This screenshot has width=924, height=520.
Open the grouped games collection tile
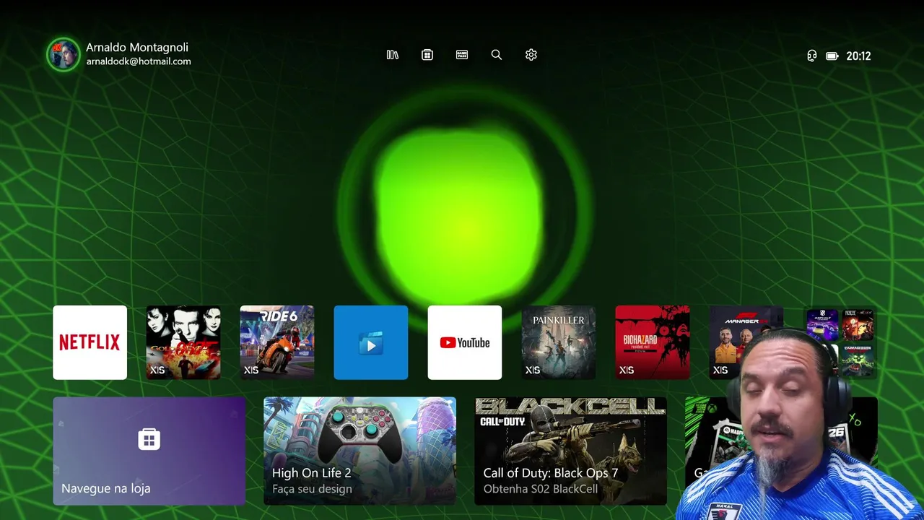pyautogui.click(x=840, y=342)
